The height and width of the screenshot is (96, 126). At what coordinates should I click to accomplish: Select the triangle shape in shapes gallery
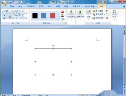click(16, 14)
